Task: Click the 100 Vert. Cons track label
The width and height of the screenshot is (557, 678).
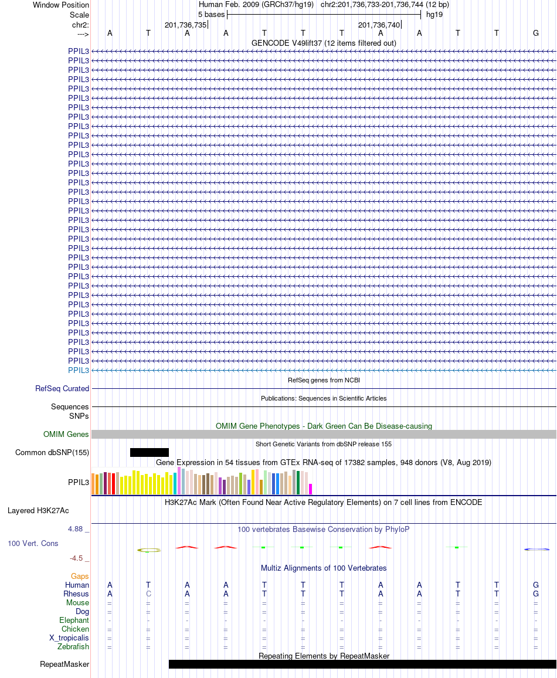Action: tap(33, 544)
